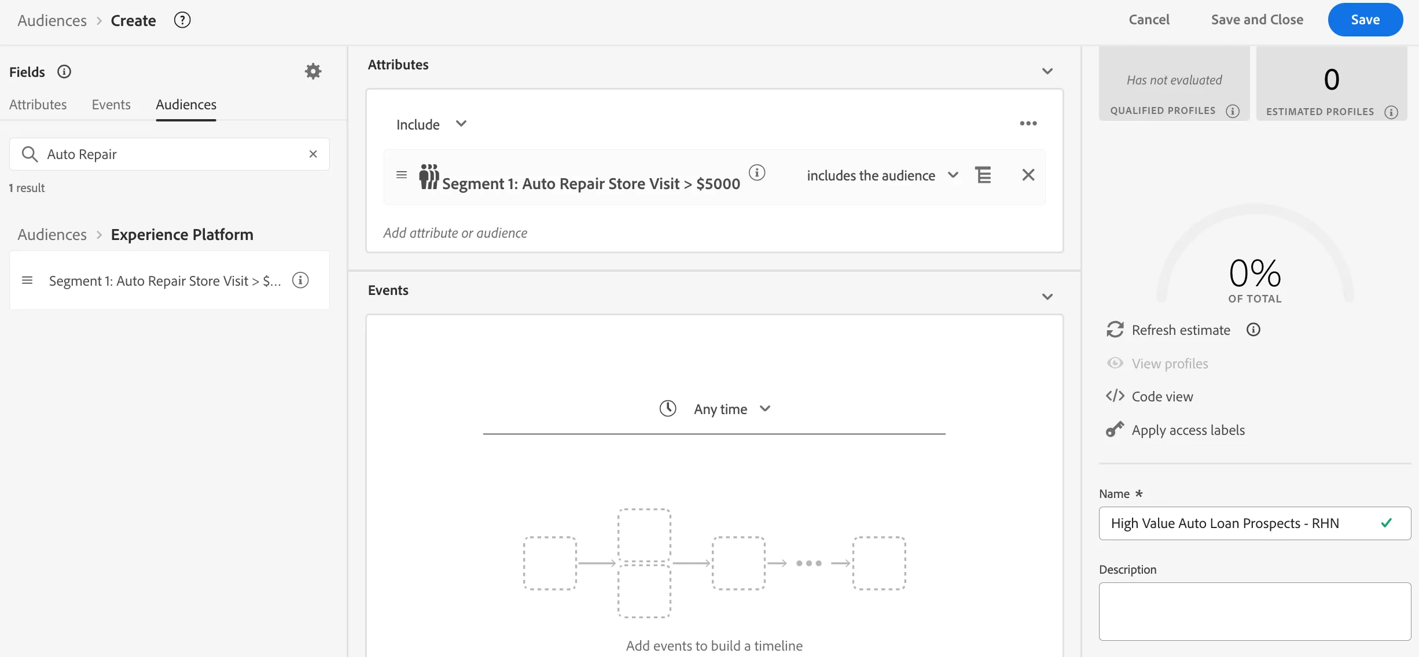Image resolution: width=1419 pixels, height=657 pixels.
Task: Click Estimated Profiles info icon
Action: click(x=1391, y=112)
